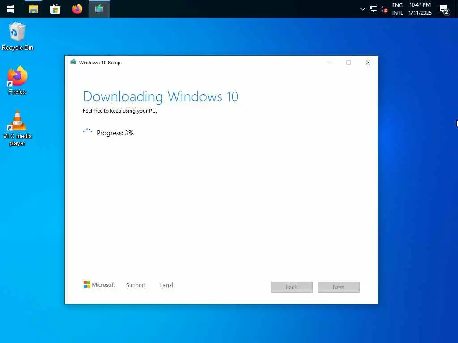Select the Firefox desktop shortcut
This screenshot has width=458, height=343.
[17, 80]
